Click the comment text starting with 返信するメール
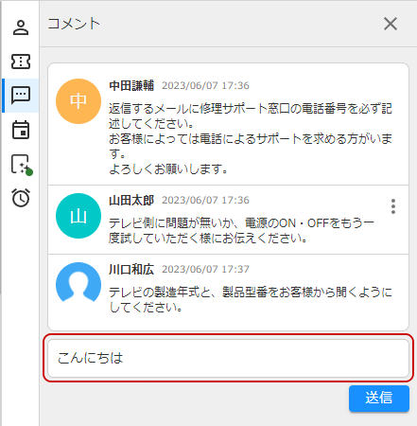This screenshot has height=426, width=417. [x=251, y=139]
